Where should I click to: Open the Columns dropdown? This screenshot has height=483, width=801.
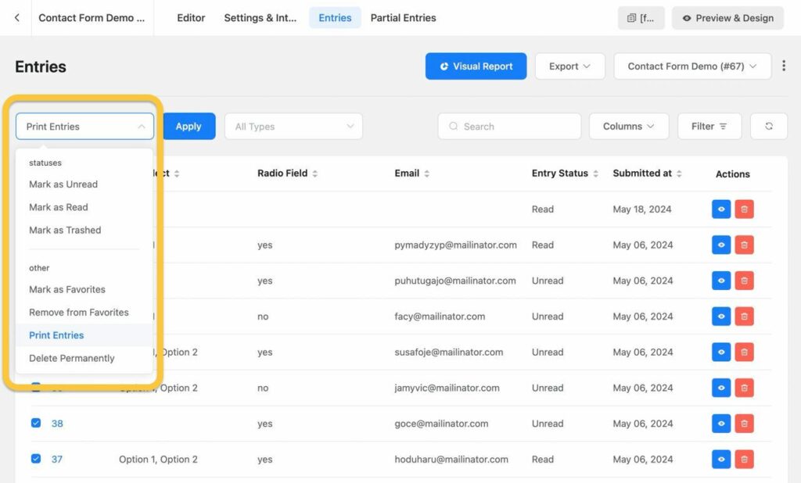628,126
